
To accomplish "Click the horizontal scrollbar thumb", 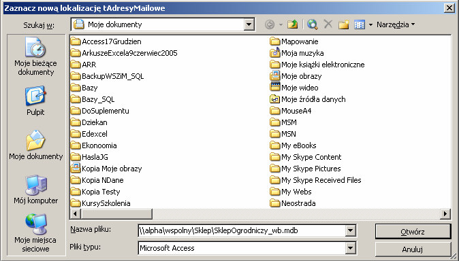I will pos(116,214).
